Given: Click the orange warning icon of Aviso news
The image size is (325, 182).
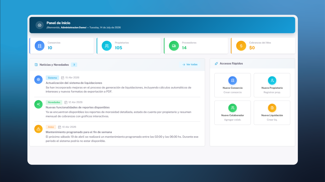Looking at the screenshot, I should pyautogui.click(x=38, y=129).
